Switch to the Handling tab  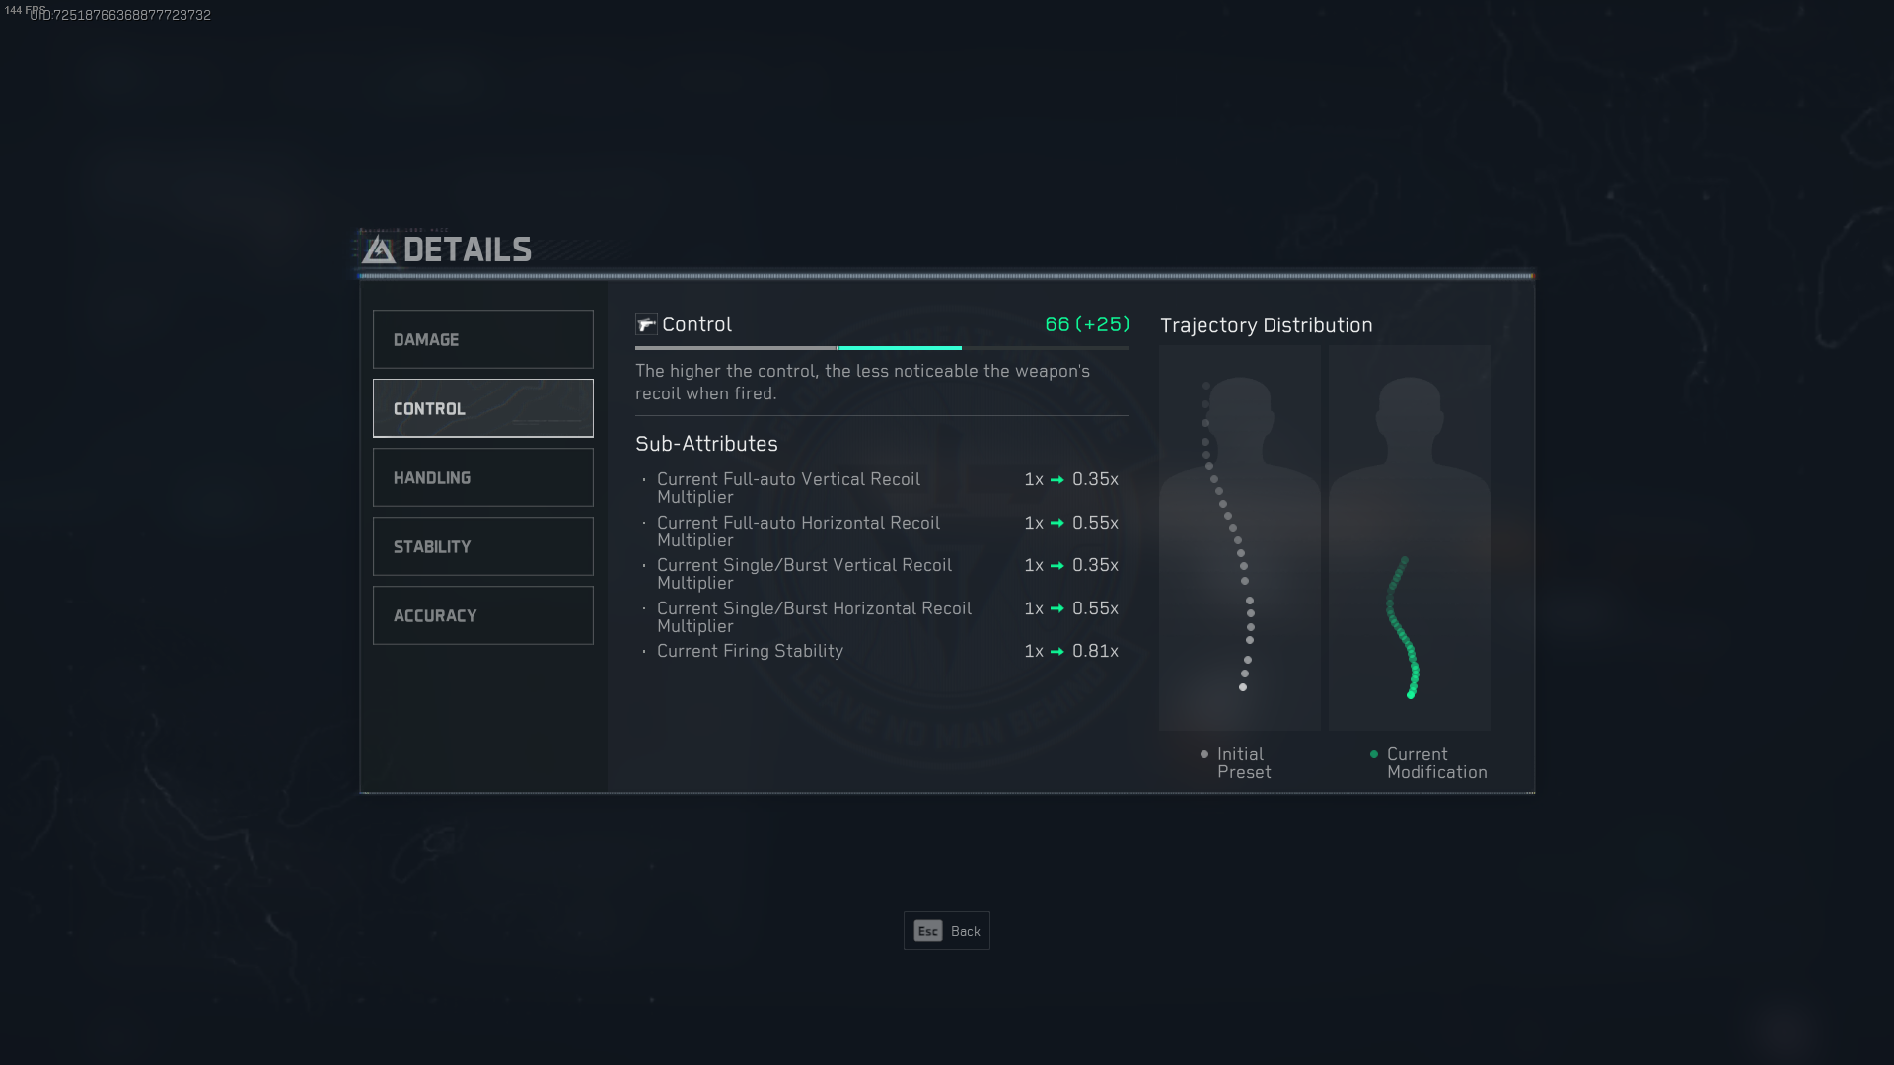(482, 477)
